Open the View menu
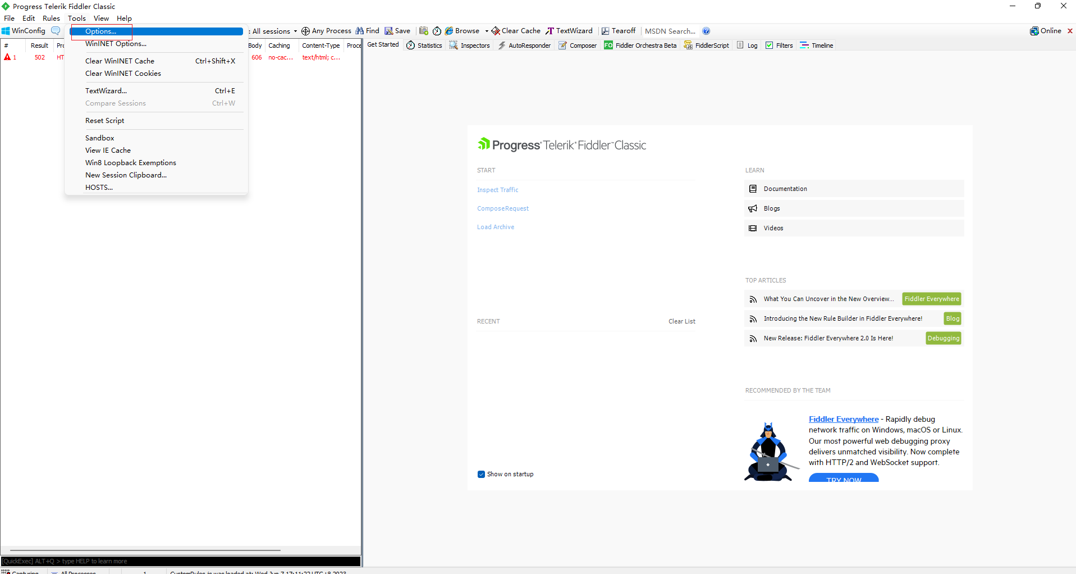Image resolution: width=1076 pixels, height=574 pixels. coord(101,18)
